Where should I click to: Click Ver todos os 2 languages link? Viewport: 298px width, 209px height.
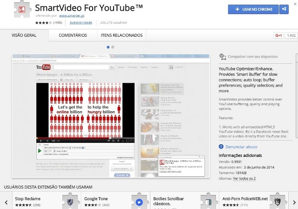(x=244, y=178)
